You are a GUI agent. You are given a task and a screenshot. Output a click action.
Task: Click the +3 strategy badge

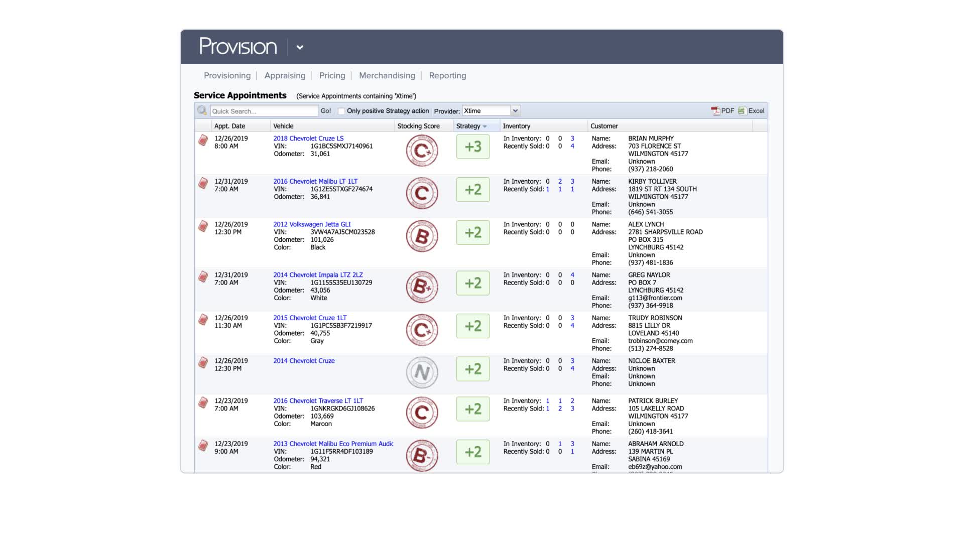tap(472, 147)
